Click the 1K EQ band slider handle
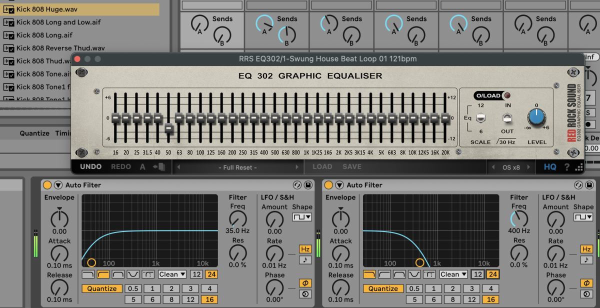 tap(307, 118)
